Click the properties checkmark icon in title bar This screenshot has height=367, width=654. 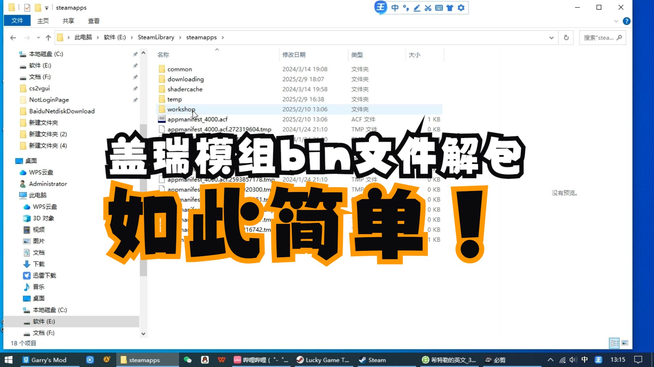pyautogui.click(x=27, y=7)
